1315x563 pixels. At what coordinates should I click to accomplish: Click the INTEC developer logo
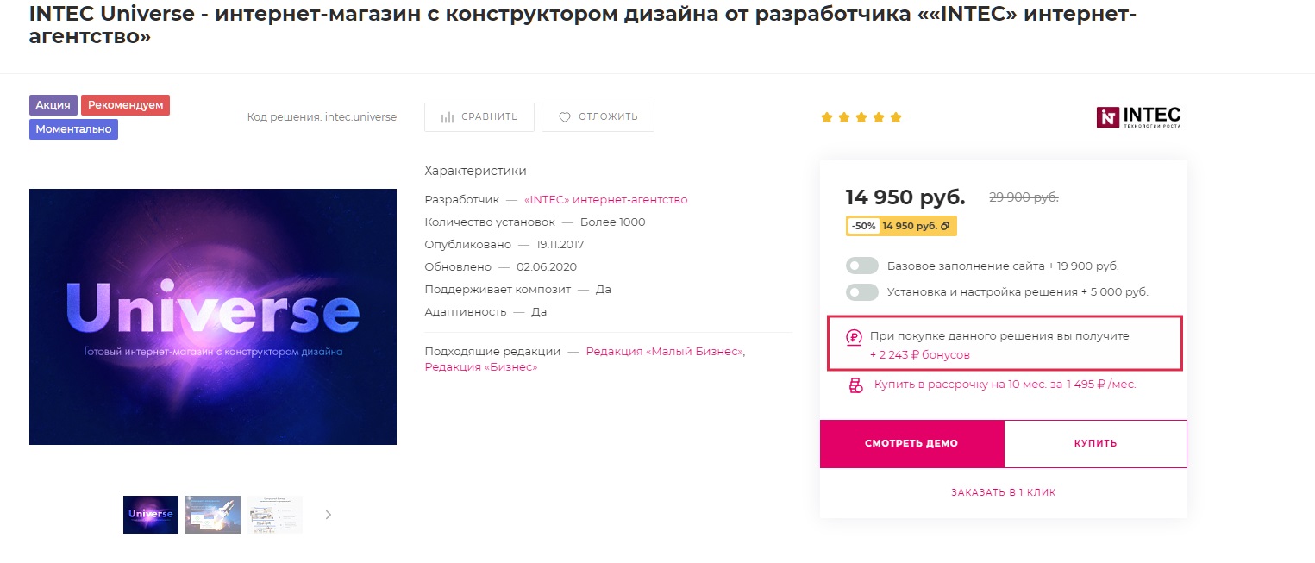click(x=1138, y=117)
